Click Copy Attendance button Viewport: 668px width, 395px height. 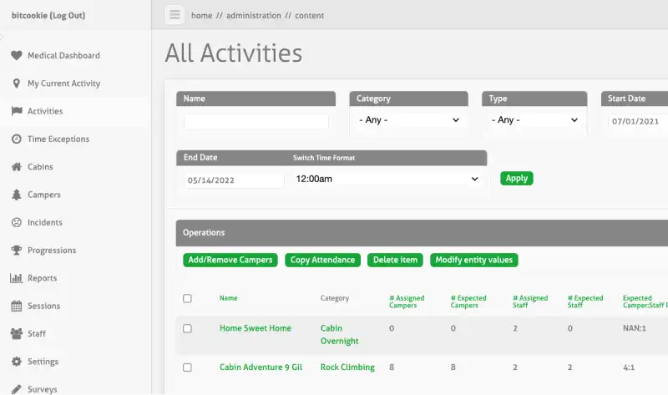(322, 260)
